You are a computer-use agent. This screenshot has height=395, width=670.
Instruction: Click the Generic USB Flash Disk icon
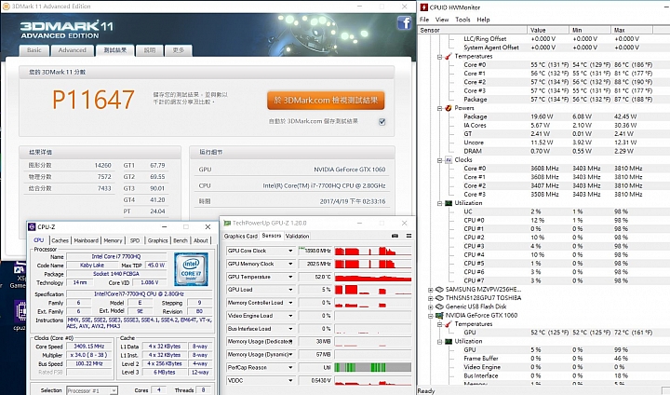(439, 306)
